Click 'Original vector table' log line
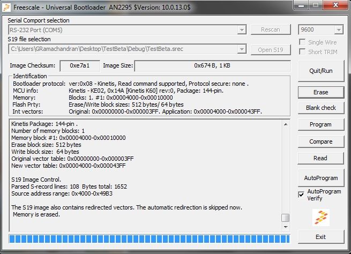The height and width of the screenshot is (254, 351). 72,159
